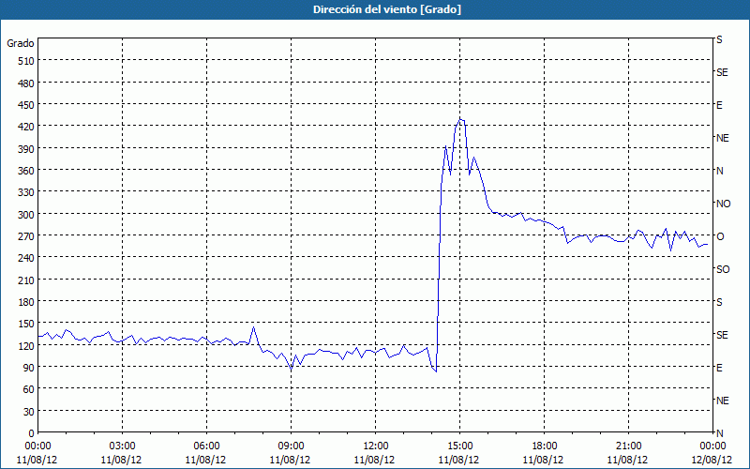The height and width of the screenshot is (469, 750).
Task: Click the date label 12/08/12
Action: pos(712,460)
